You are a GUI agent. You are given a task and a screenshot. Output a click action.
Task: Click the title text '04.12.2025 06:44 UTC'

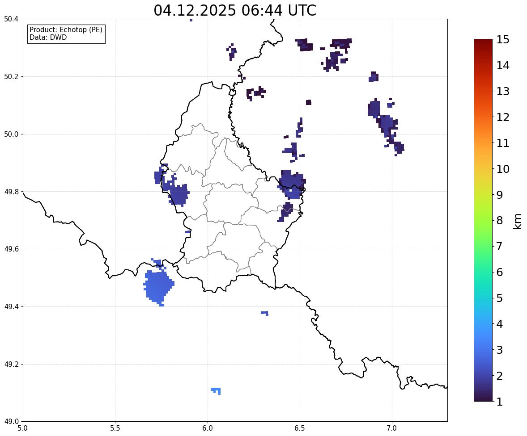pos(235,10)
